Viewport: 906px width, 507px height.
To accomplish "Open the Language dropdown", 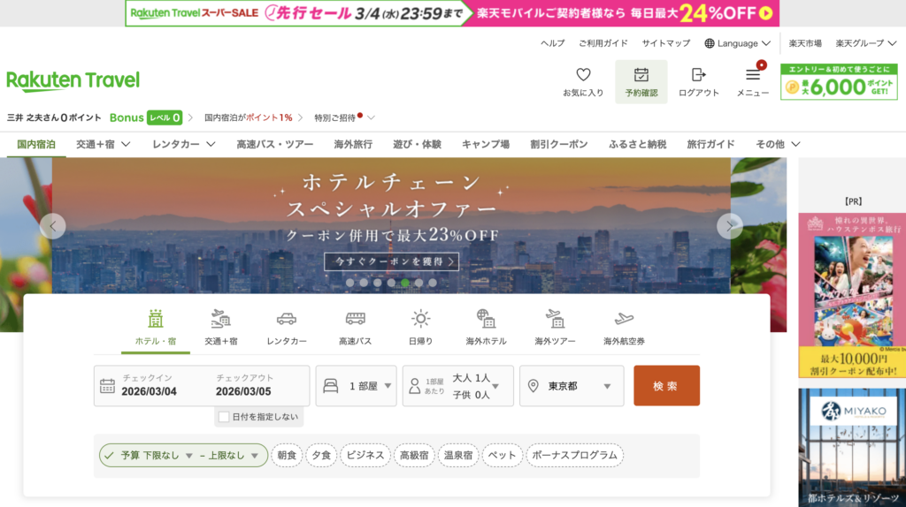I will coord(737,43).
